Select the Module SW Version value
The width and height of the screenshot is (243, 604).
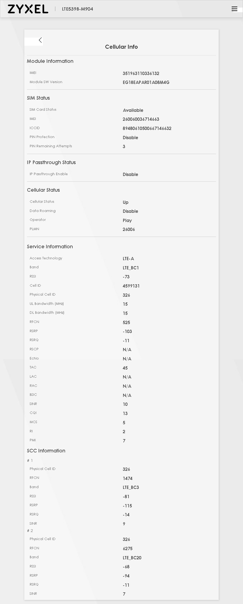[x=146, y=82]
